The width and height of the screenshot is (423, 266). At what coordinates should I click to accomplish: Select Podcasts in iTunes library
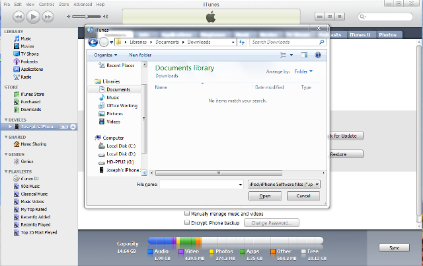(29, 62)
